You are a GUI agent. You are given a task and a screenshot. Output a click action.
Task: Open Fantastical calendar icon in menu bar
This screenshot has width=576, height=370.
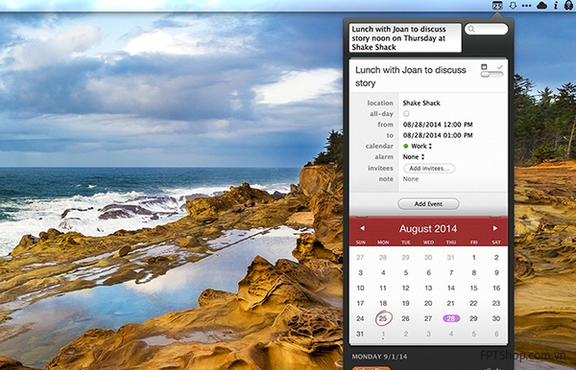coord(497,6)
